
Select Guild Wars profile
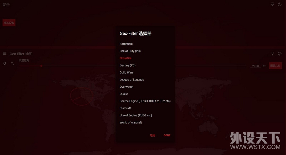click(126, 72)
